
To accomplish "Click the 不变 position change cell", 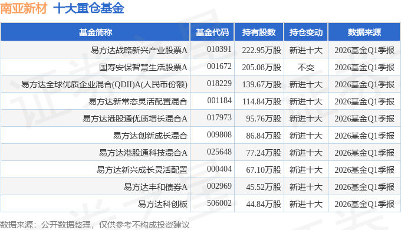I will 306,67.
